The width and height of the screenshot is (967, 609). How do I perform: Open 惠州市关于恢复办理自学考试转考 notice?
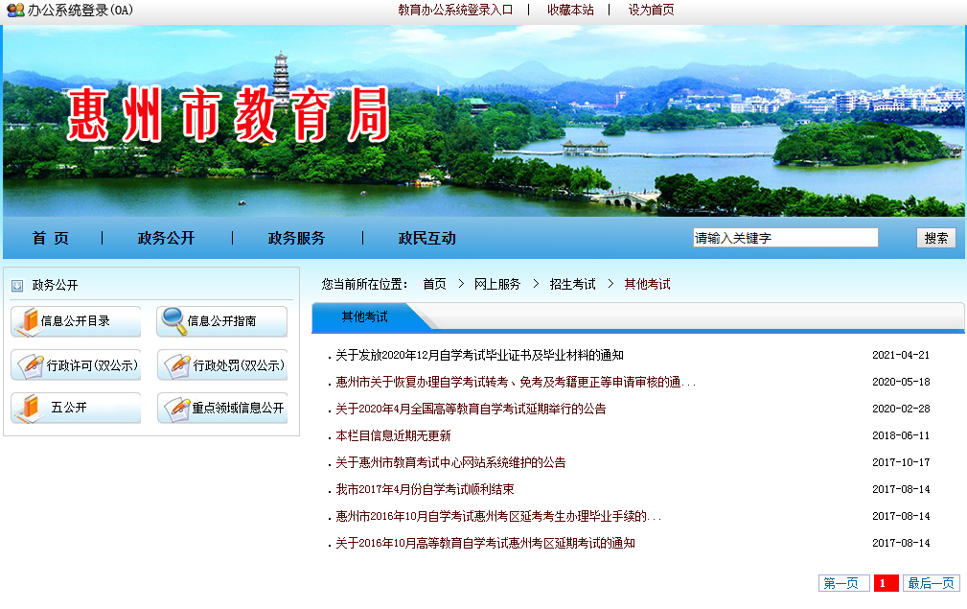click(x=516, y=382)
